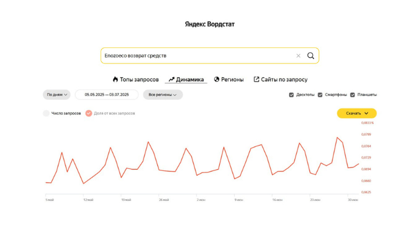The height and width of the screenshot is (235, 417).
Task: Expand the Все регионы dropdown
Action: coord(163,95)
